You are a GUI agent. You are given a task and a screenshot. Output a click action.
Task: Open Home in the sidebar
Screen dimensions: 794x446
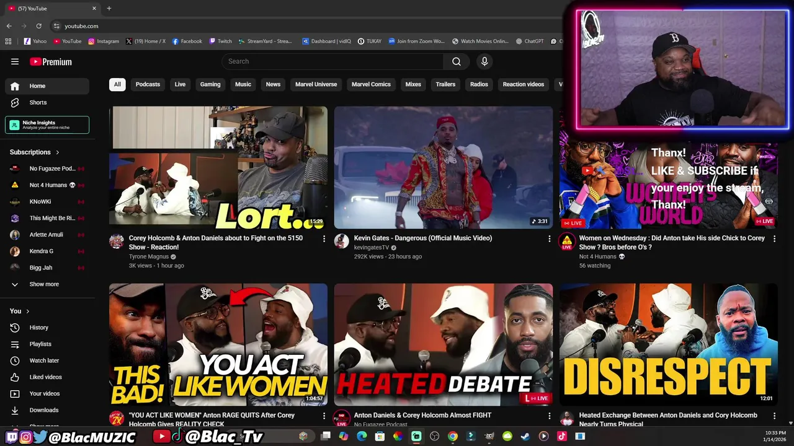click(x=47, y=86)
